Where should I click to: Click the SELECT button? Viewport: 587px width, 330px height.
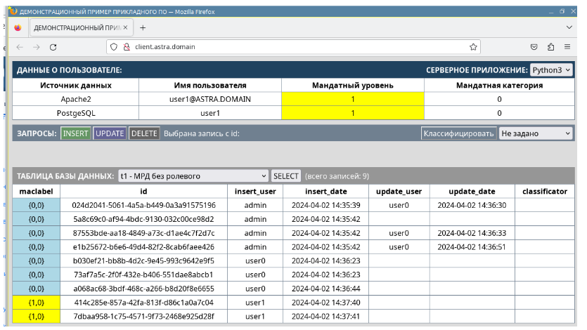pyautogui.click(x=286, y=176)
